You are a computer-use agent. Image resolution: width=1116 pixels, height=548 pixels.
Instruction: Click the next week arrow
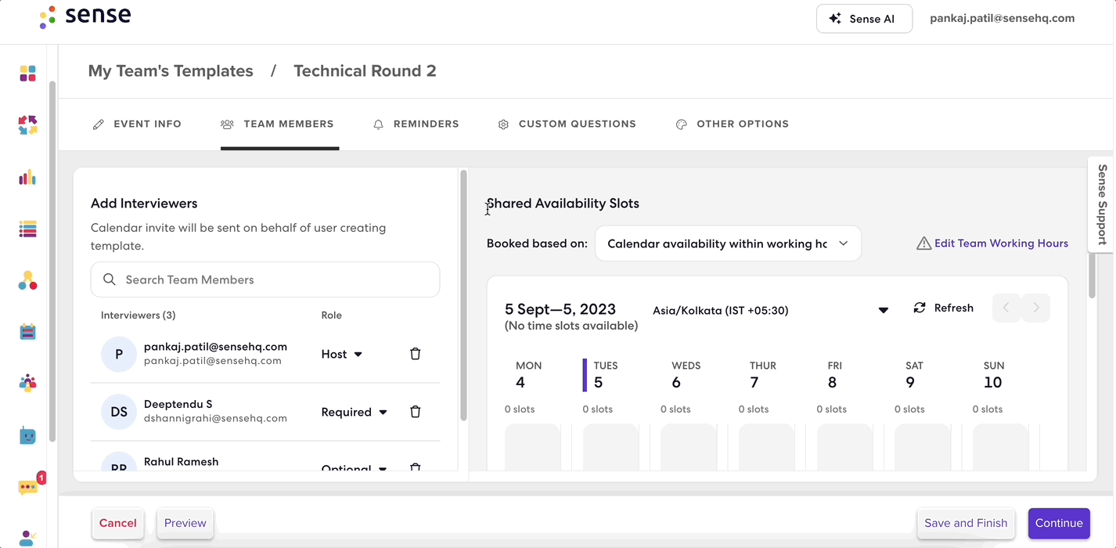tap(1035, 308)
